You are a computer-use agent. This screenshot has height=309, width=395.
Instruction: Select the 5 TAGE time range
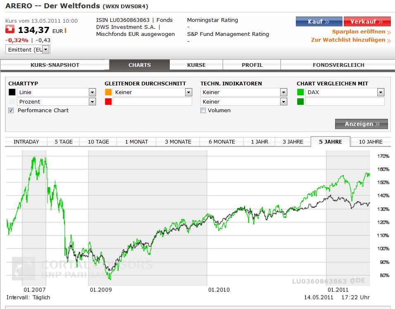pos(64,142)
